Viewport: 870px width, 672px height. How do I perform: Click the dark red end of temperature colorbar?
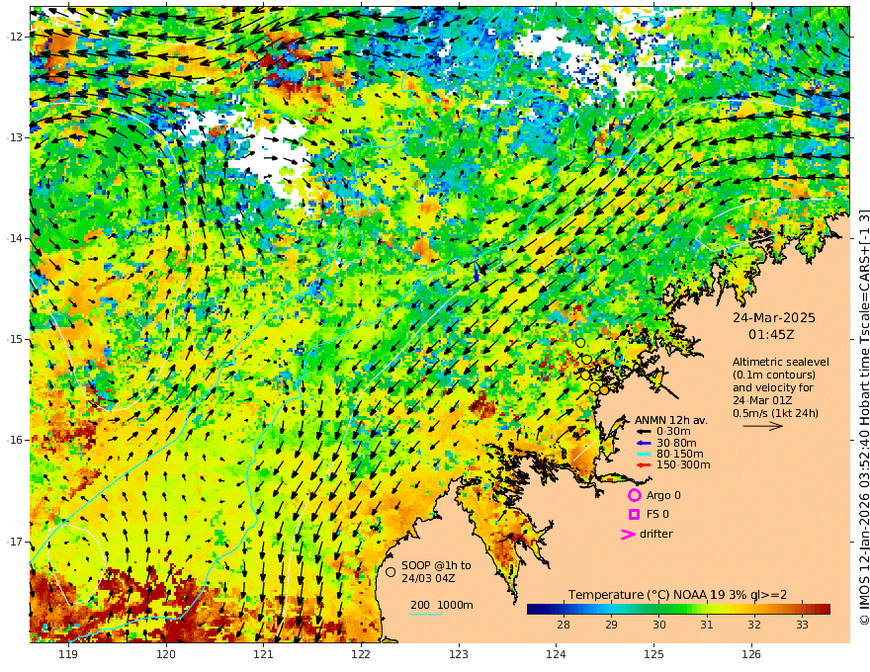click(x=824, y=609)
